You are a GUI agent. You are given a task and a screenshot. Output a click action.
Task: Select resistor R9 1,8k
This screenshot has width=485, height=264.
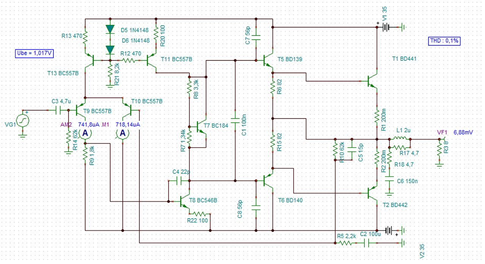pyautogui.click(x=86, y=154)
